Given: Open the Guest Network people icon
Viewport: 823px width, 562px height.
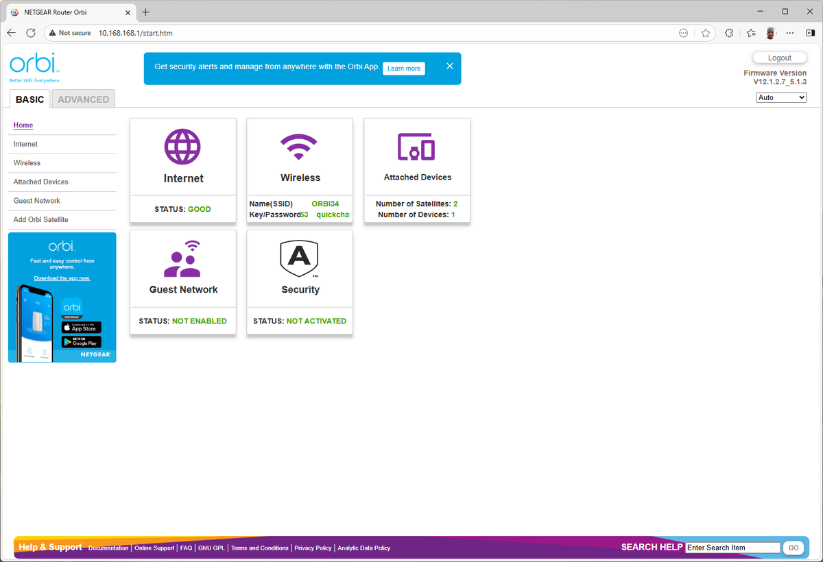Looking at the screenshot, I should [x=182, y=258].
